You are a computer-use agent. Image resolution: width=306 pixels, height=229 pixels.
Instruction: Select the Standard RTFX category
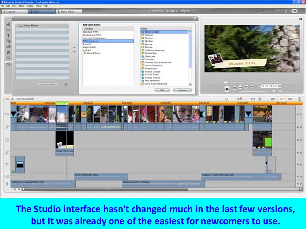point(91,32)
